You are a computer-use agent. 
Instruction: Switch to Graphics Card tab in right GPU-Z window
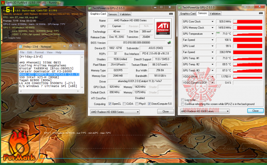[188, 13]
